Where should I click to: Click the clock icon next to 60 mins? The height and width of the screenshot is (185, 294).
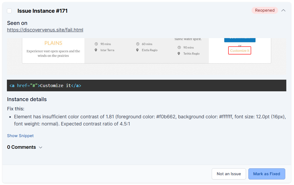click(137, 44)
